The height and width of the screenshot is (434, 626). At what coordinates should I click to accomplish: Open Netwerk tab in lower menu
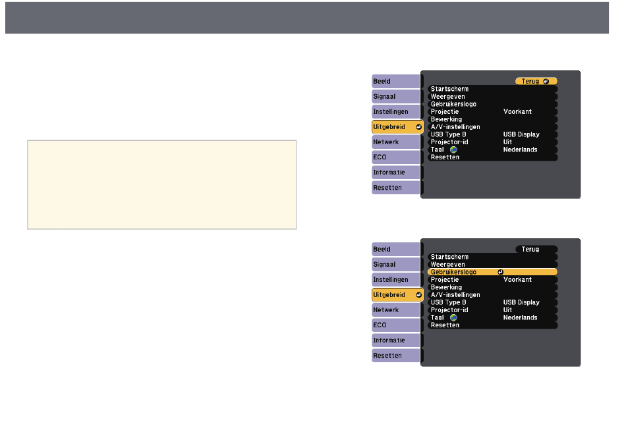(395, 310)
